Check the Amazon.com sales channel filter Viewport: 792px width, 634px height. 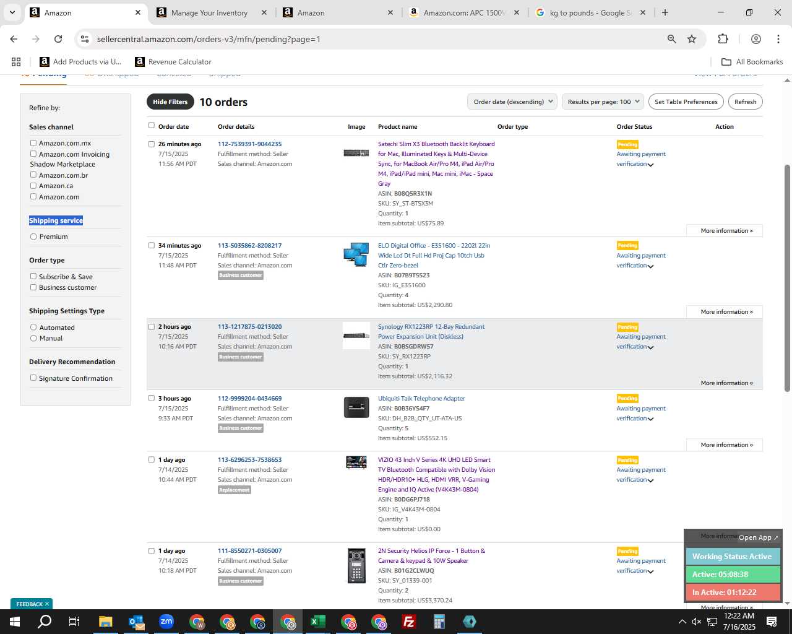(33, 196)
